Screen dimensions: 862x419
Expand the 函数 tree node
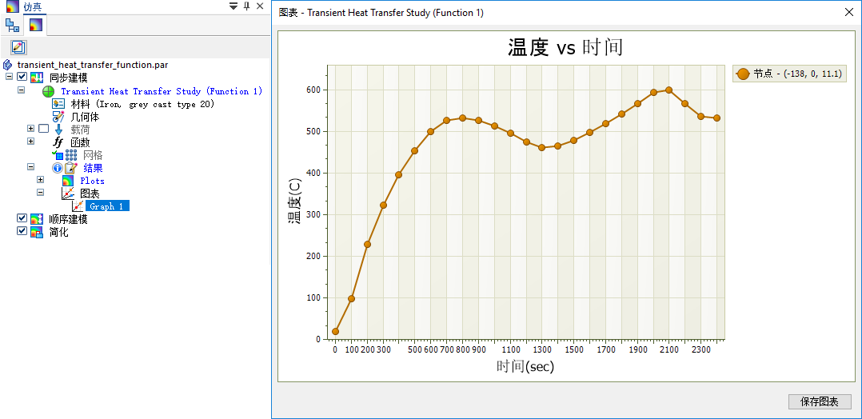pyautogui.click(x=31, y=142)
